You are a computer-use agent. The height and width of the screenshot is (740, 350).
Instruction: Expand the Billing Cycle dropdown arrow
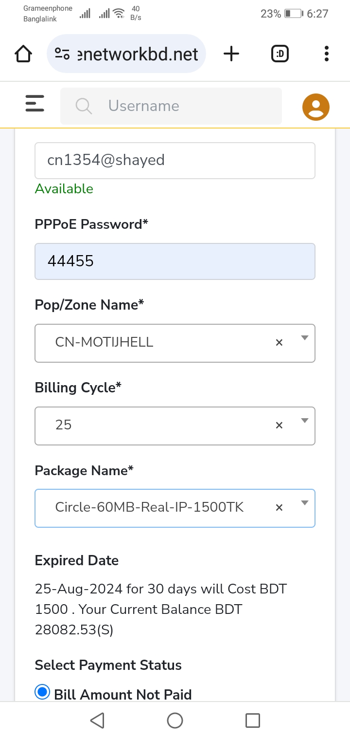(x=305, y=421)
